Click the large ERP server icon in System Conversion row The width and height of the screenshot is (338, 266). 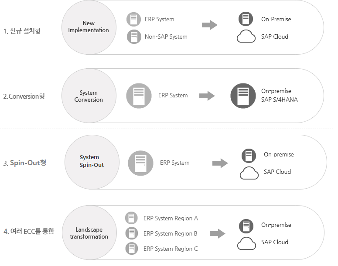(139, 95)
